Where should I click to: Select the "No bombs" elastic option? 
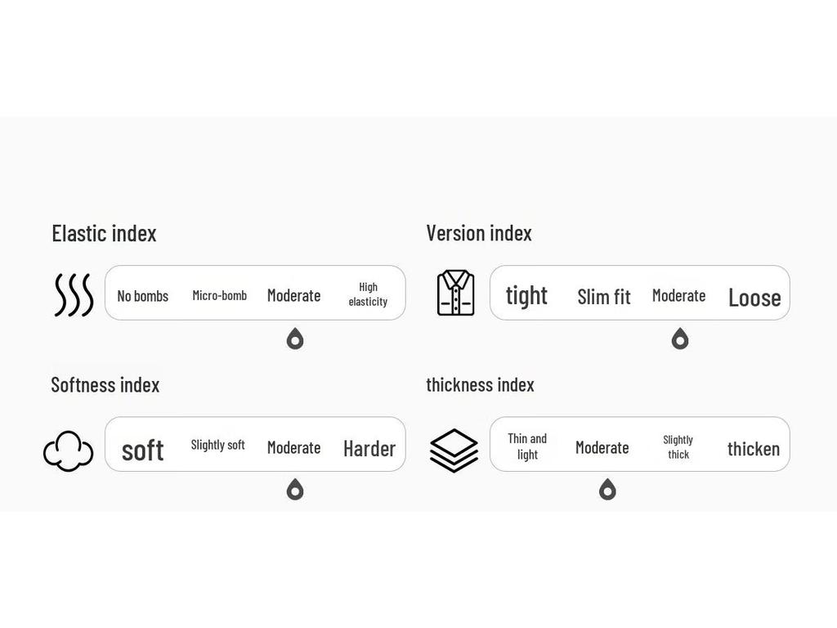coord(143,296)
